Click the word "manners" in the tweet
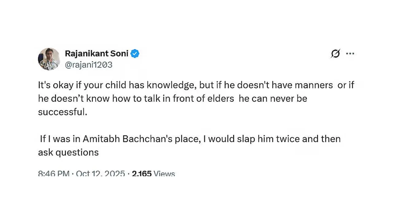This screenshot has width=393, height=221. [313, 85]
